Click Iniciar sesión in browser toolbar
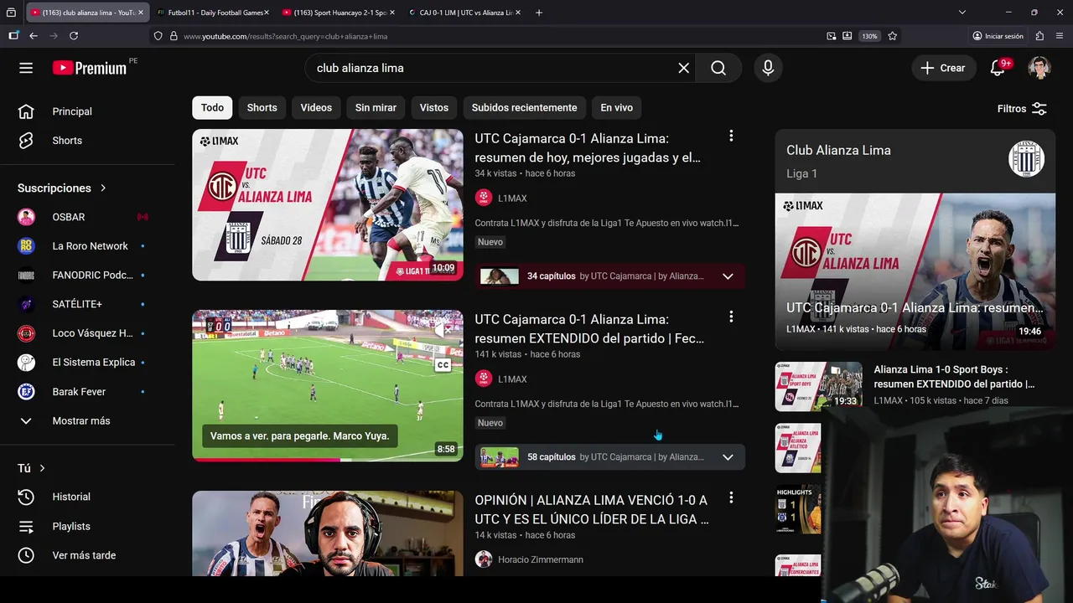The width and height of the screenshot is (1073, 603). point(998,36)
